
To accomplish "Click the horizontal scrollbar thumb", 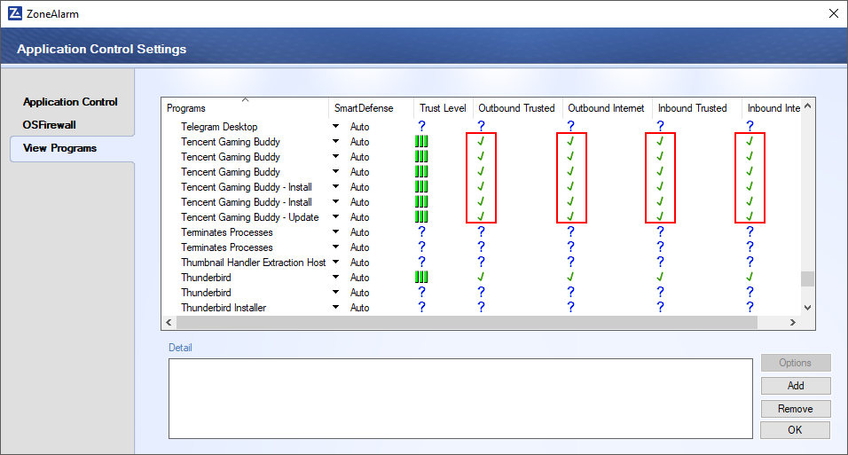I will (x=467, y=323).
